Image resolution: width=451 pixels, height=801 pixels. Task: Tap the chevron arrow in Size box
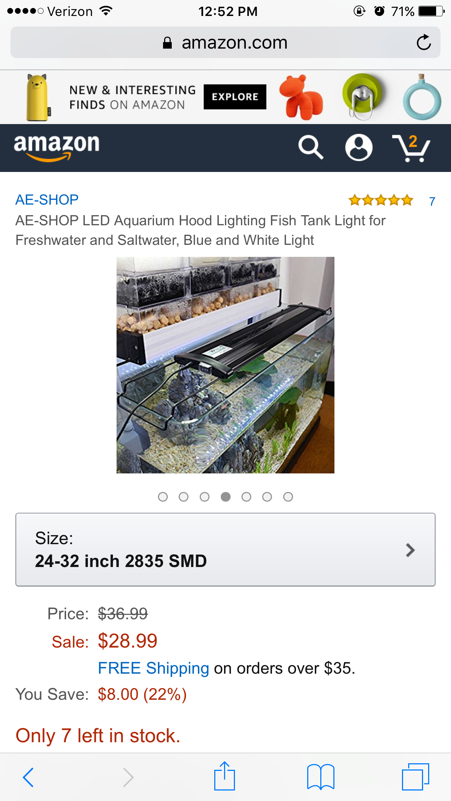coord(410,550)
